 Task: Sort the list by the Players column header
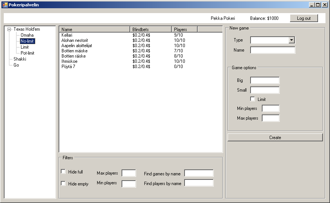pos(184,30)
